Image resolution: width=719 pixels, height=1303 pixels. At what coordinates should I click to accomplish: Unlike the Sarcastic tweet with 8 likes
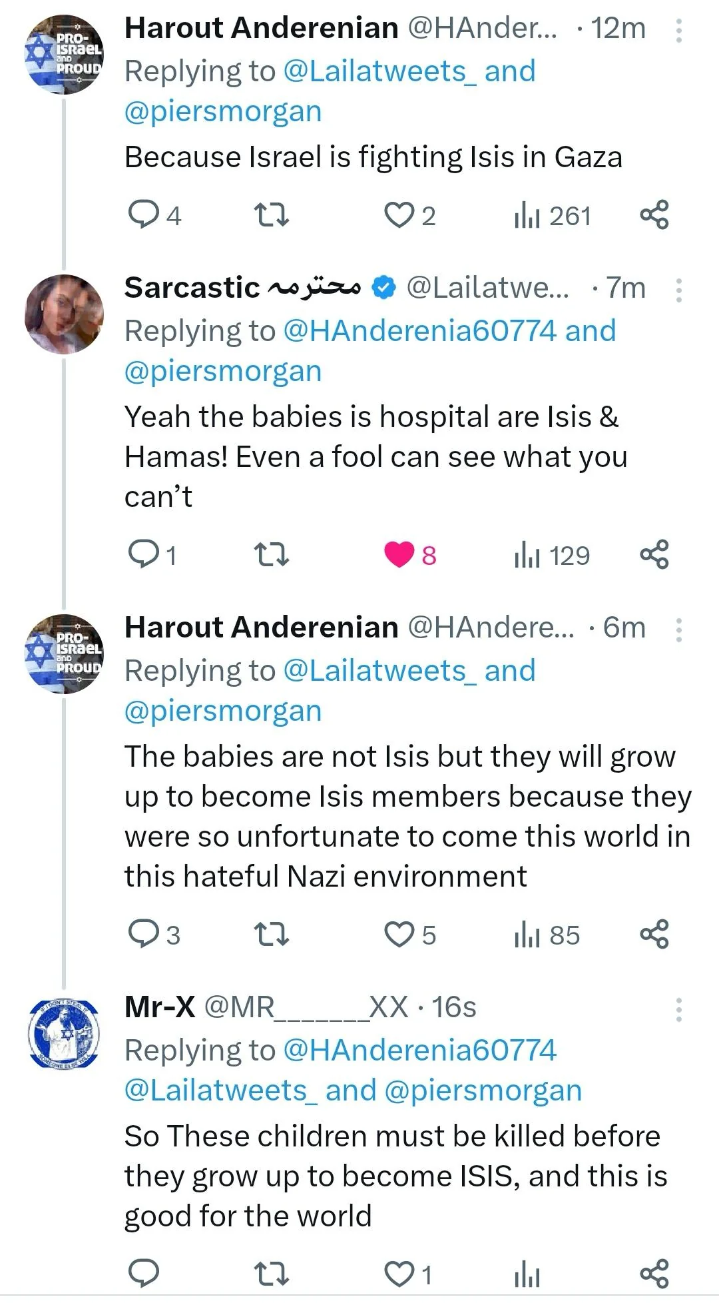pyautogui.click(x=410, y=555)
